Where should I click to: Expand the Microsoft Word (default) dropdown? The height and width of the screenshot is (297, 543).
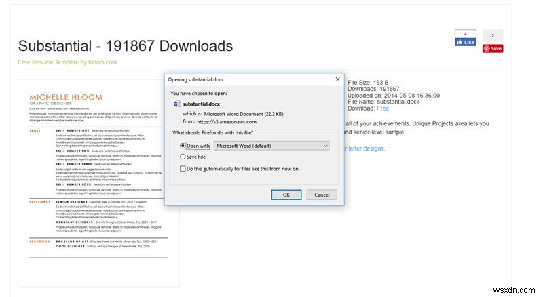pos(271,146)
